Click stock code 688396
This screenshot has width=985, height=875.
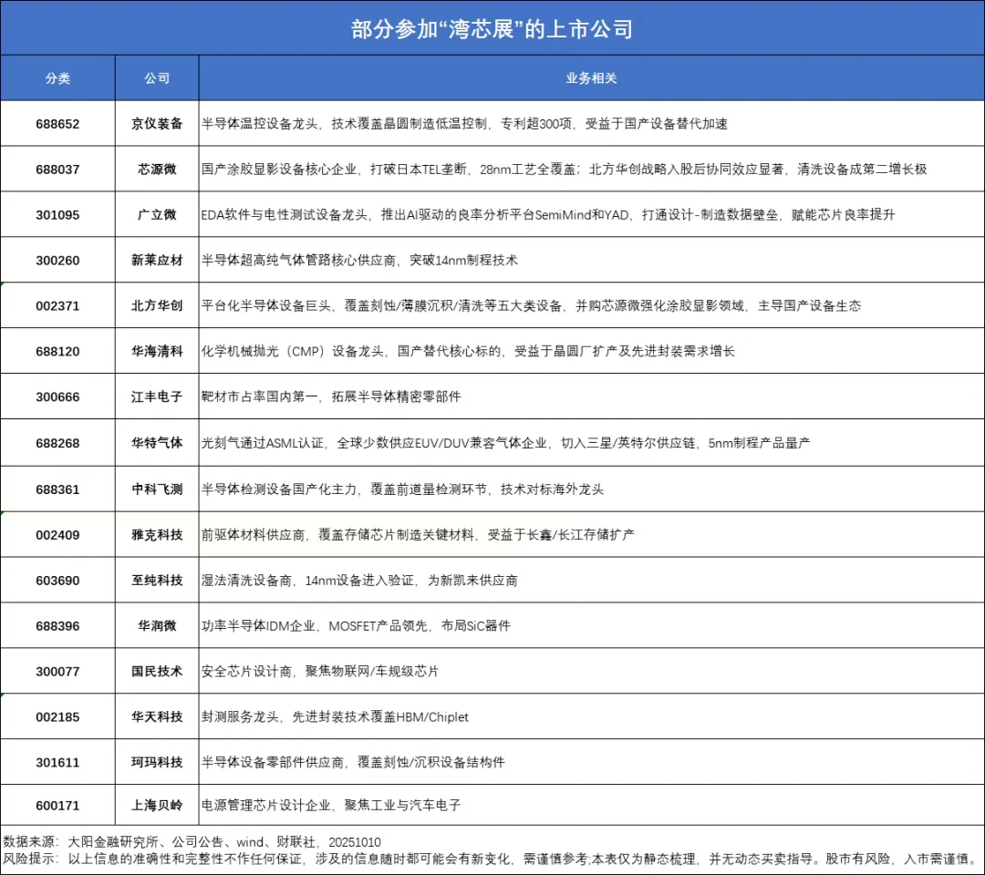click(x=57, y=626)
